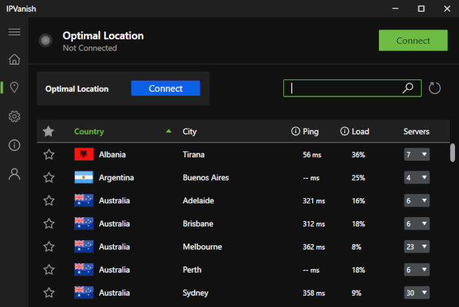Viewport: 459px width, 307px height.
Task: Sort list by Country column
Action: tap(89, 132)
